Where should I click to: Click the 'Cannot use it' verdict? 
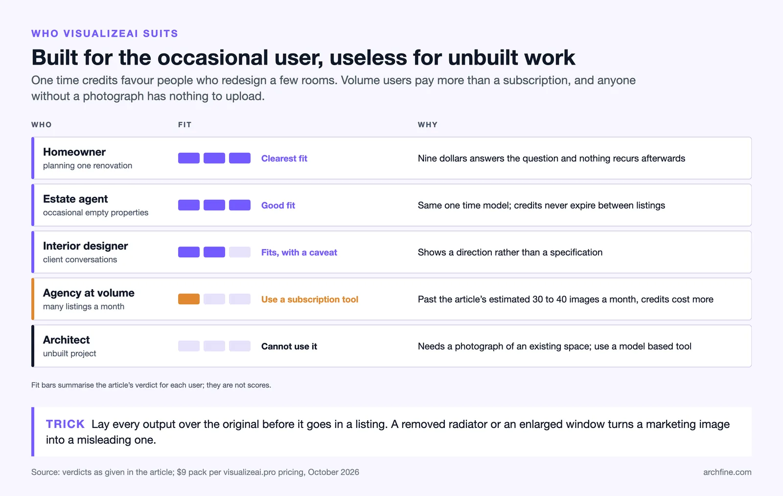point(289,346)
